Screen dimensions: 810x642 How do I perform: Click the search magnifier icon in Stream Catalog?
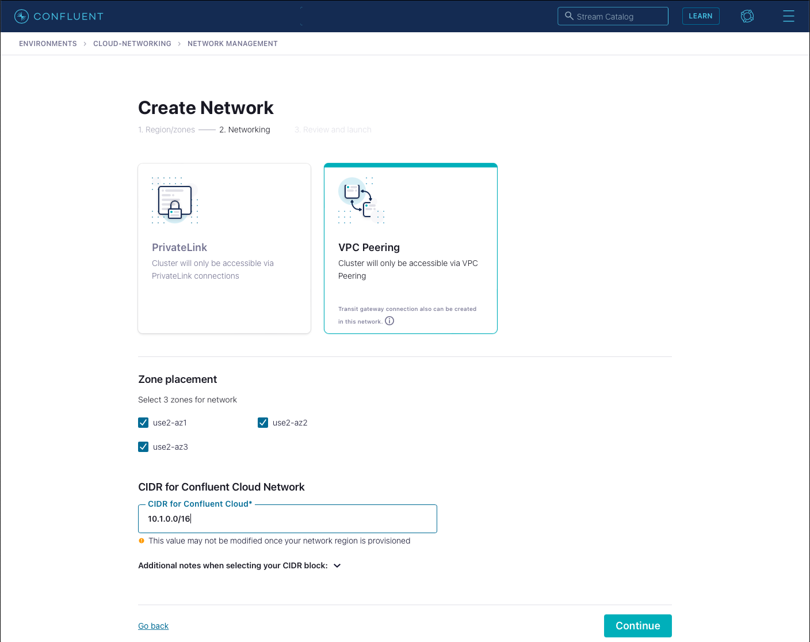(x=569, y=16)
